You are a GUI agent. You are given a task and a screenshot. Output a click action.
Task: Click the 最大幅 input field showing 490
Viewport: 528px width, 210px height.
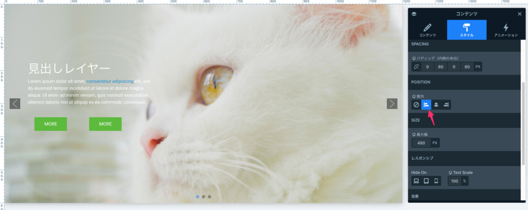coord(421,143)
